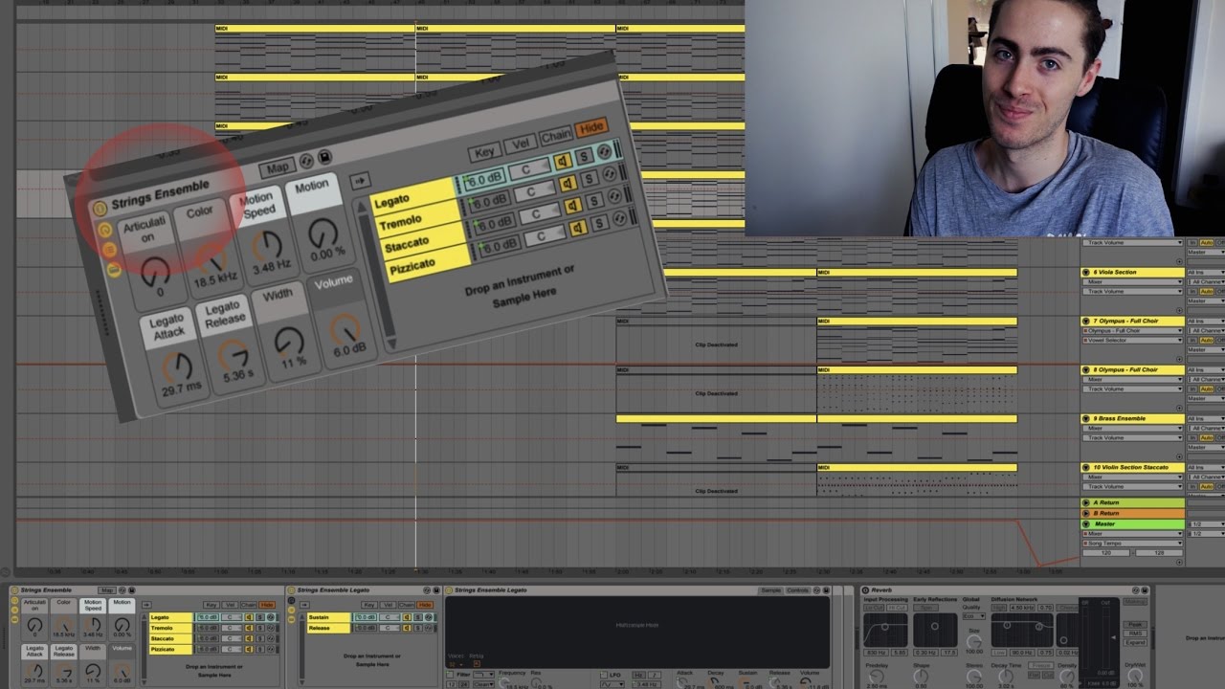Image resolution: width=1225 pixels, height=689 pixels.
Task: Enable the Filter checkbox in Sampler
Action: [x=450, y=675]
